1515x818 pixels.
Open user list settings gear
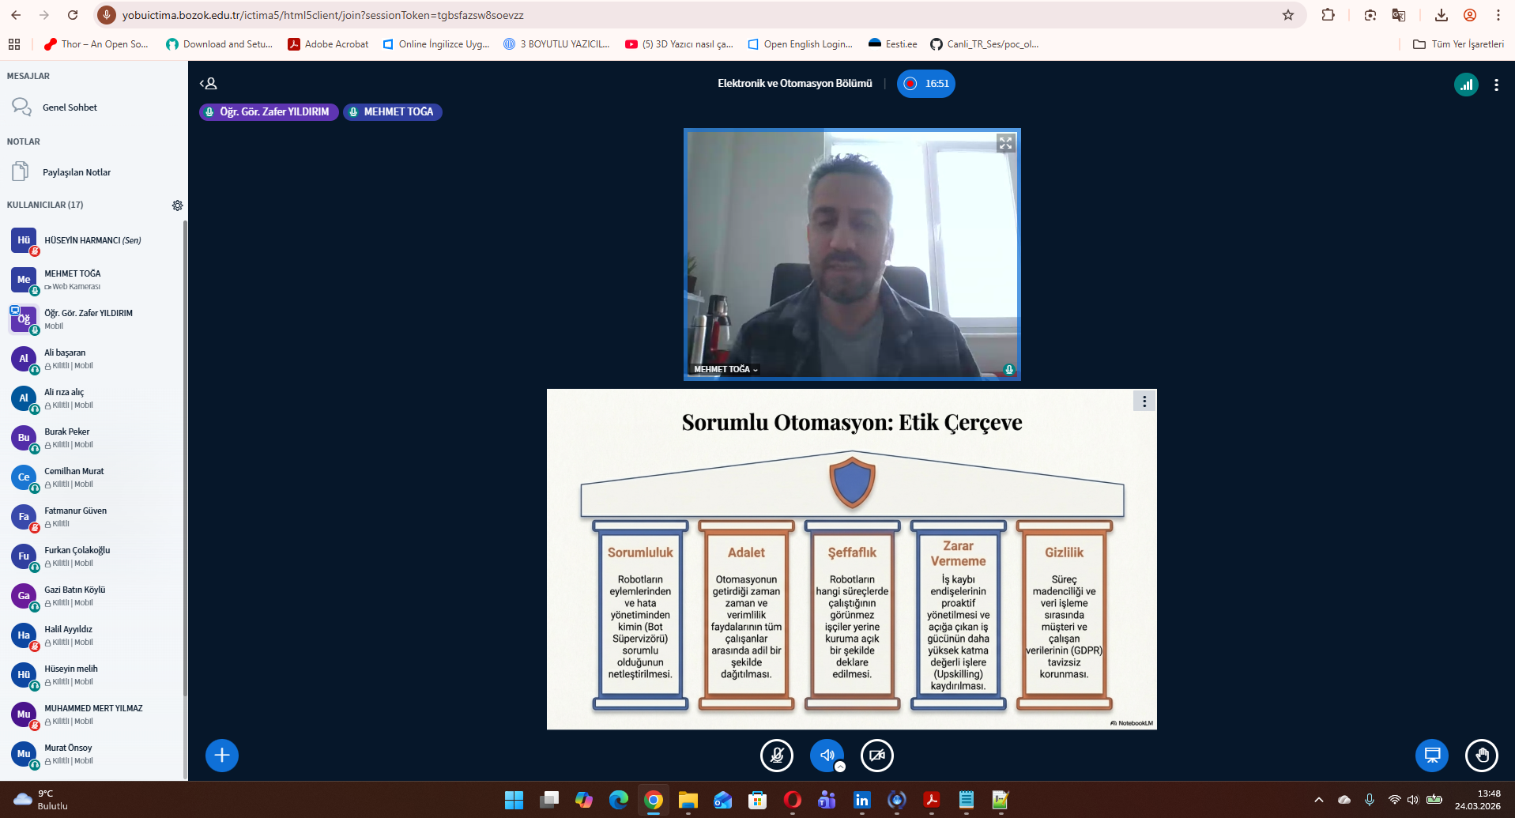(x=177, y=205)
